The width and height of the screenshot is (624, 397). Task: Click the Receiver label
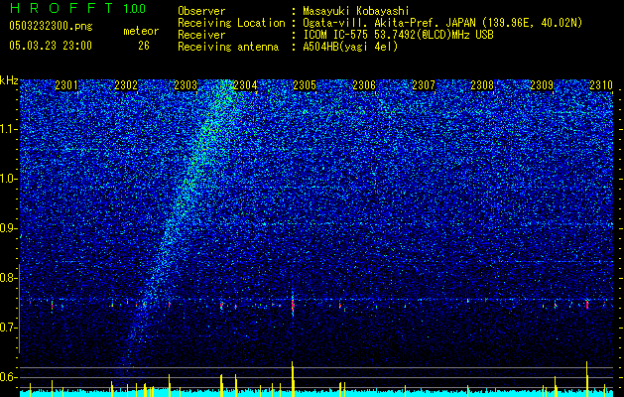pos(201,35)
